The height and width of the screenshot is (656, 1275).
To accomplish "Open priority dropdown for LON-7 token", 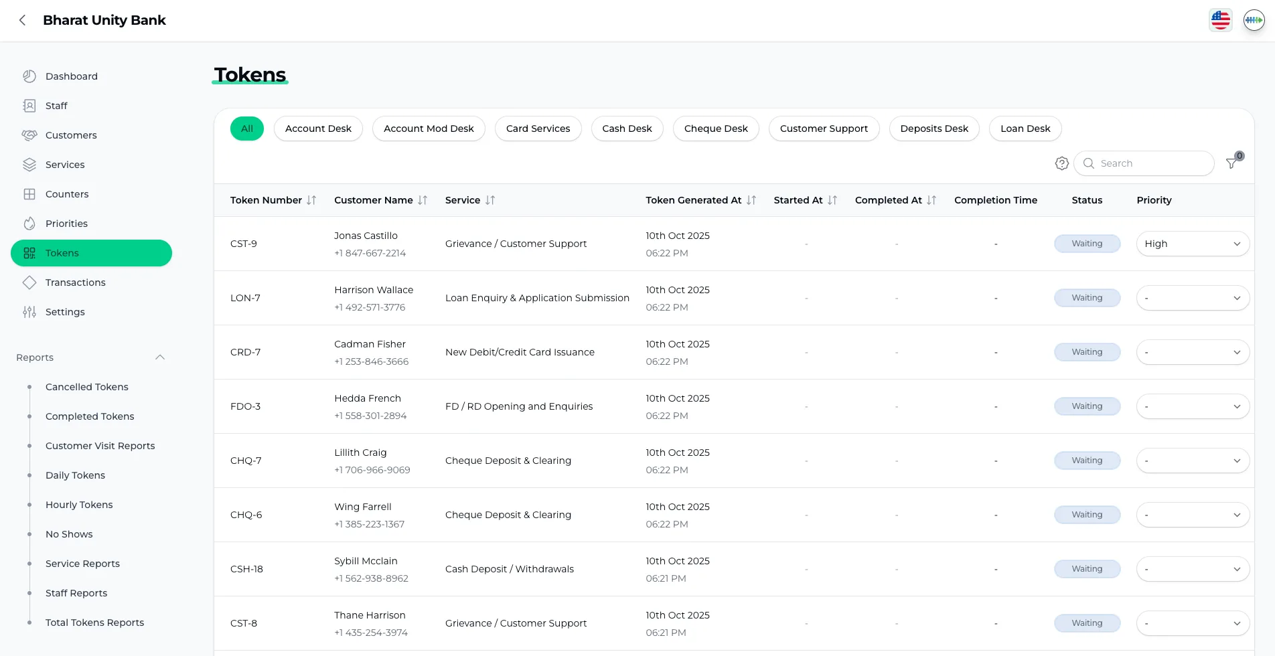I will click(x=1192, y=298).
